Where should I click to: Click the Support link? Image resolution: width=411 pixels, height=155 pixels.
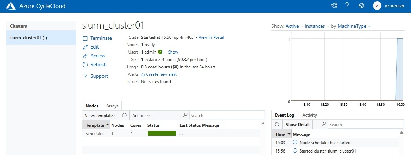pos(99,76)
